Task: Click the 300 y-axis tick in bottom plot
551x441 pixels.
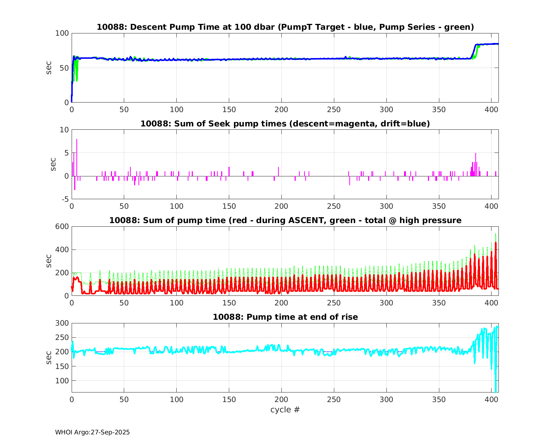Action: pyautogui.click(x=62, y=323)
